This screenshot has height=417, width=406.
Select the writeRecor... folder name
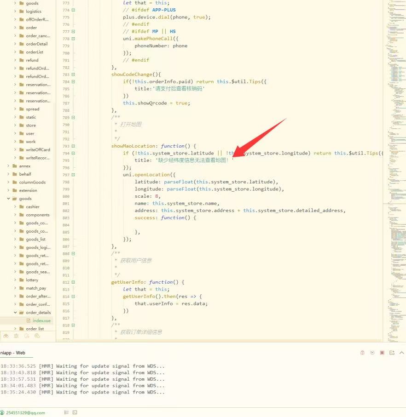[38, 158]
